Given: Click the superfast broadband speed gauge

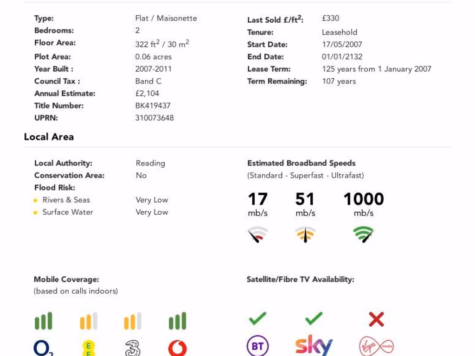Looking at the screenshot, I should coord(305,235).
